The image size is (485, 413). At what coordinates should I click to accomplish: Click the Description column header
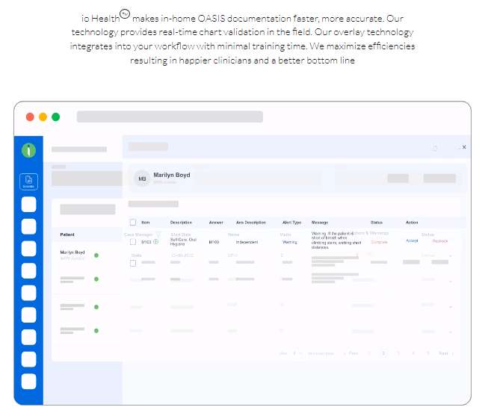pos(181,223)
